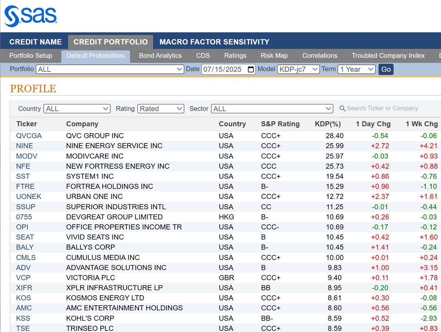Select Default Probabilities subtab
Viewport: 441px width, 332px height.
[x=96, y=56]
